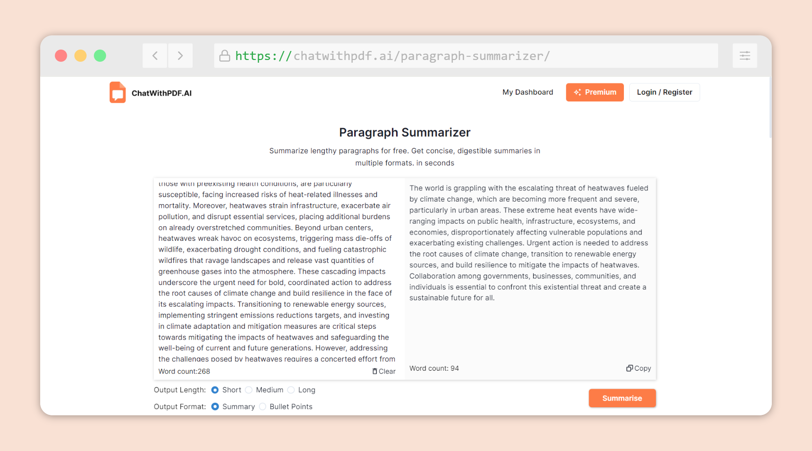Image resolution: width=812 pixels, height=451 pixels.
Task: Click the browser back arrow
Action: click(155, 56)
